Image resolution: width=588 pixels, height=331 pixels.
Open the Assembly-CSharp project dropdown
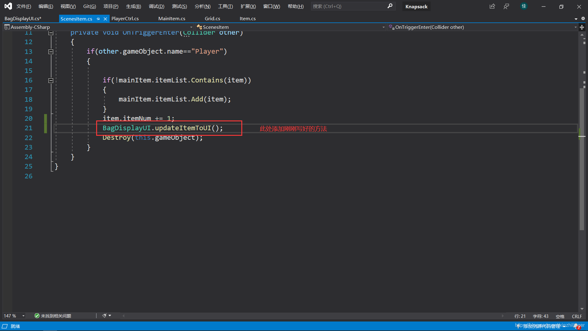click(x=99, y=27)
